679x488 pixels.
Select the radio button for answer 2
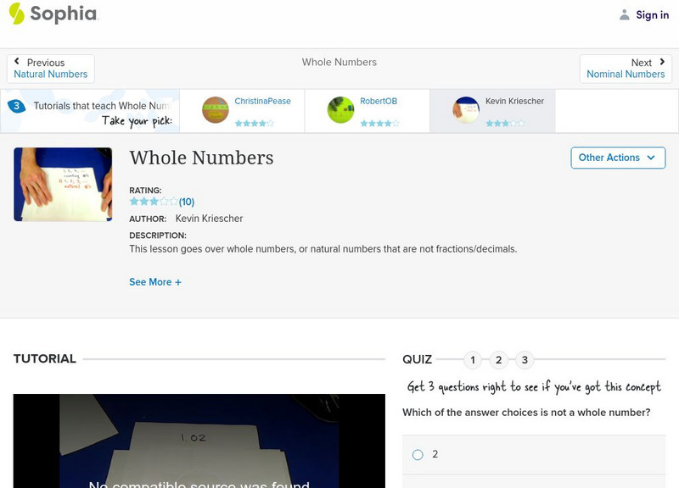click(417, 454)
